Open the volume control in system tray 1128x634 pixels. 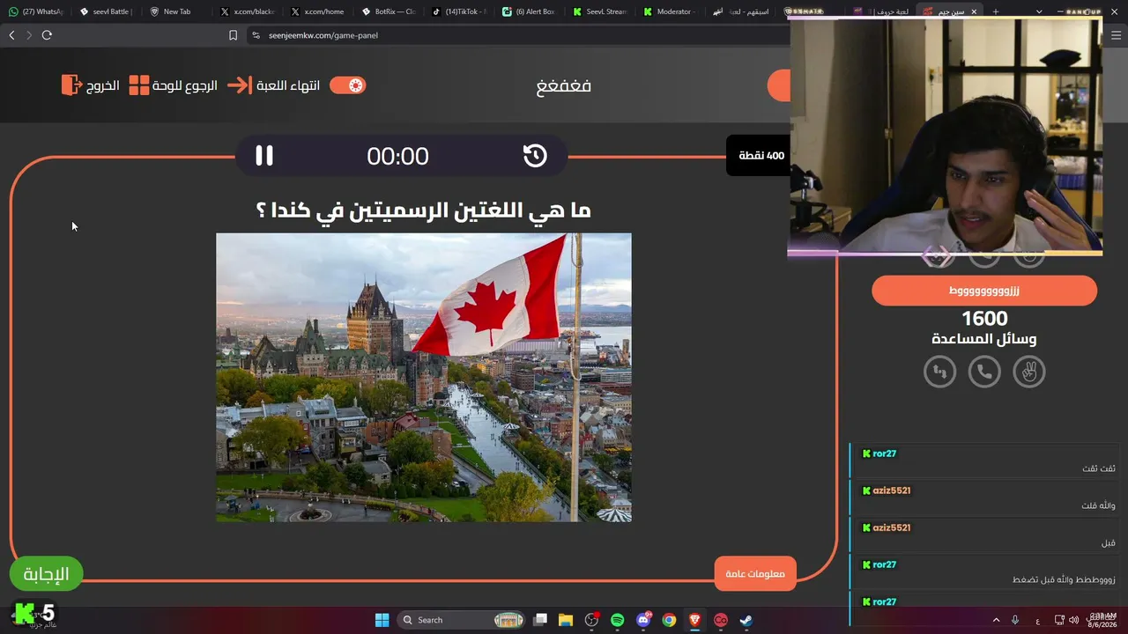click(x=1073, y=620)
